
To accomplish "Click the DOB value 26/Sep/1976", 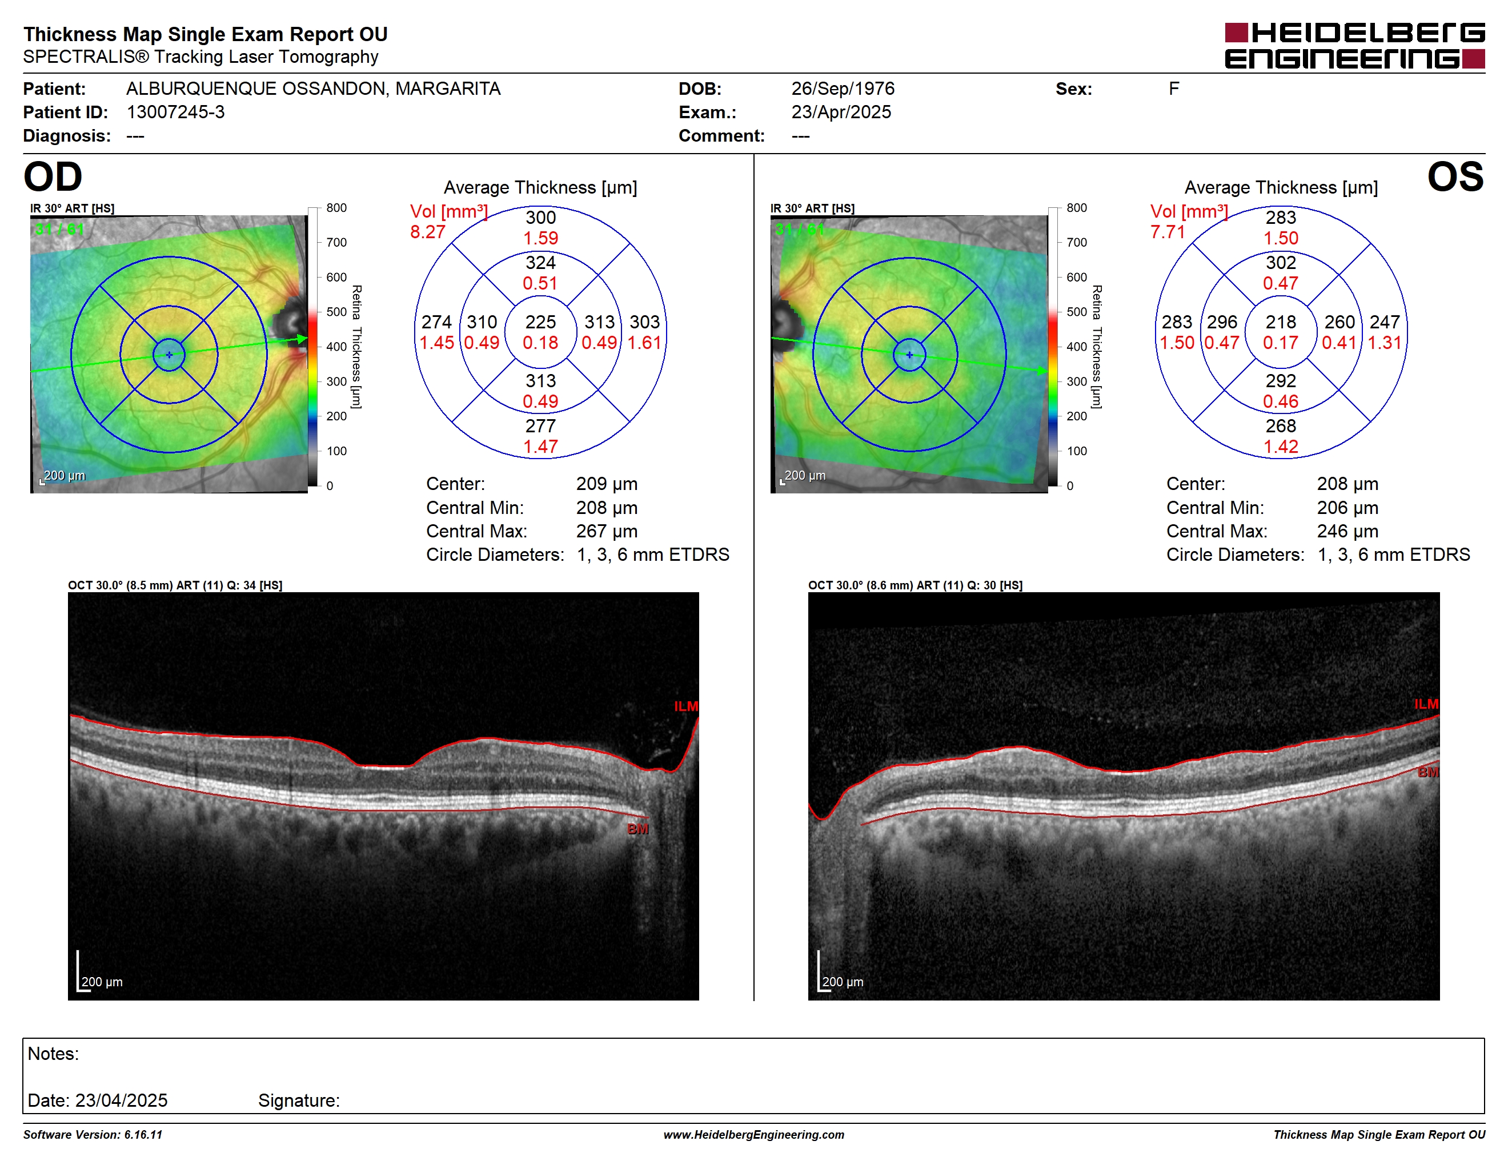I will click(x=843, y=89).
